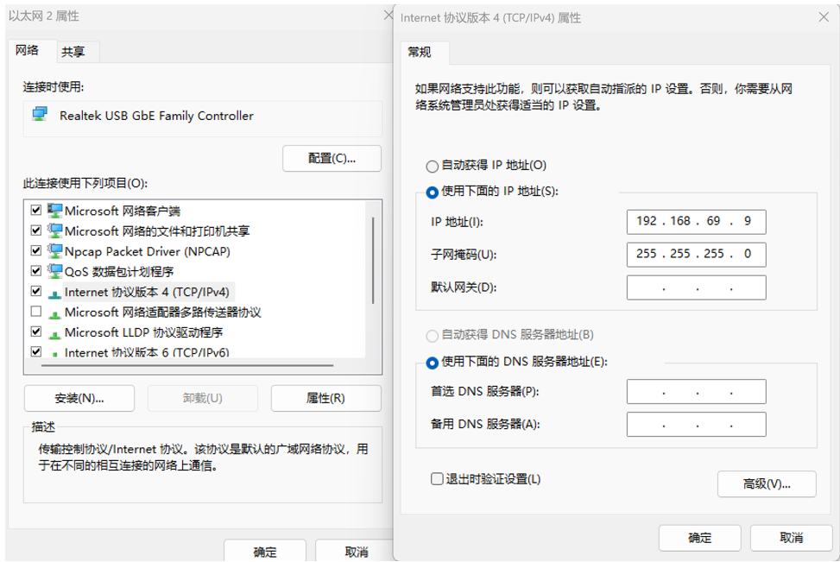Click the QoS 数据包计划程序 item icon

click(x=54, y=271)
